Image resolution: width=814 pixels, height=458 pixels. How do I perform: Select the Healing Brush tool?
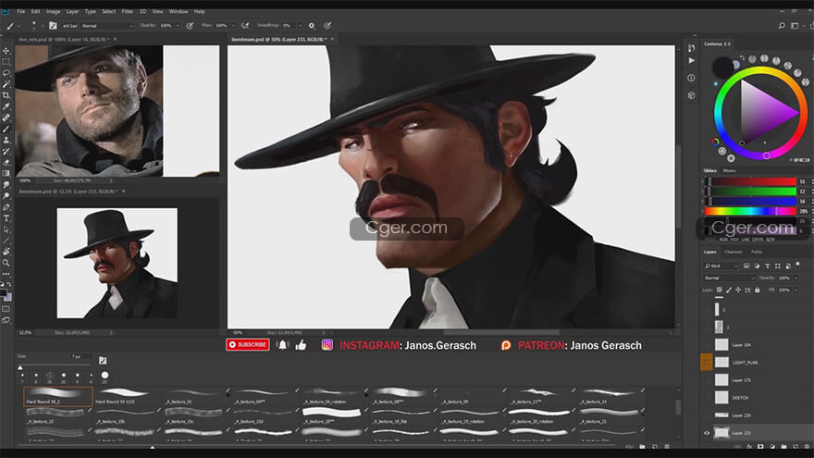(6, 118)
